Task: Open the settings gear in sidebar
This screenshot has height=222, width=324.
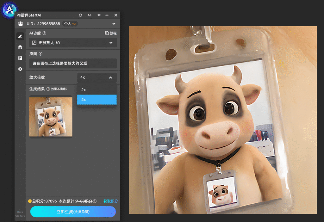Action: tap(20, 69)
